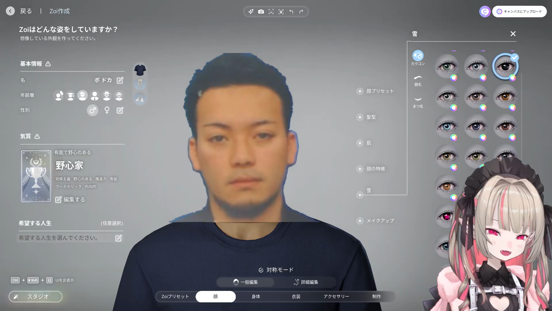
Task: Switch to the 制作 crafting tab
Action: pos(377,297)
